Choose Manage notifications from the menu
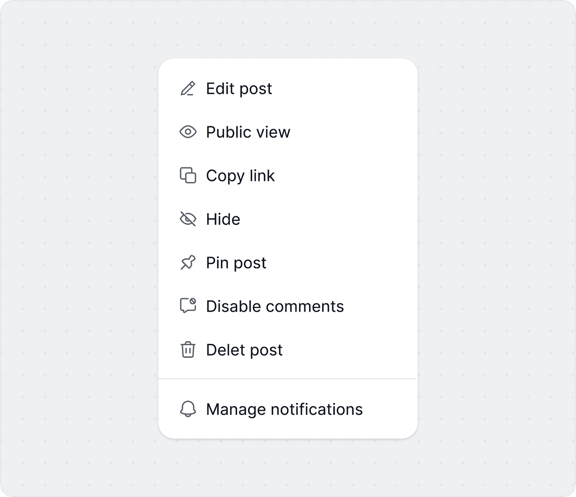Screen dimensions: 576x497 284,409
